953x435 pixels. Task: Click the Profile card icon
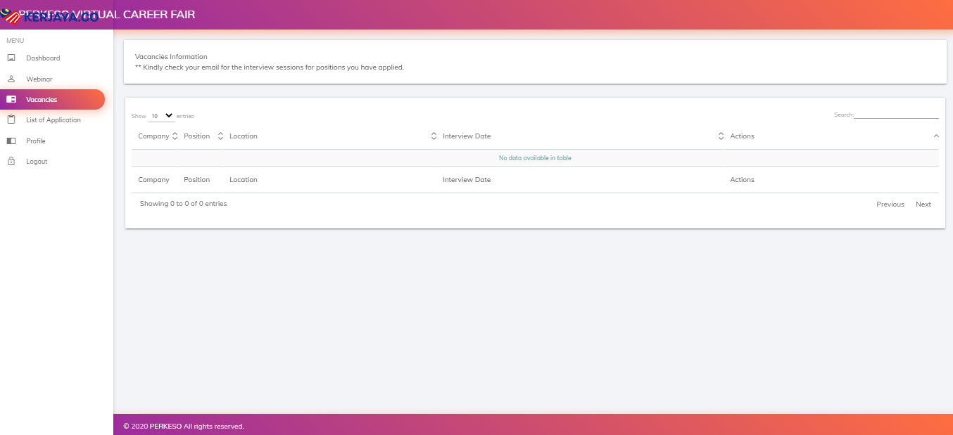pos(11,141)
